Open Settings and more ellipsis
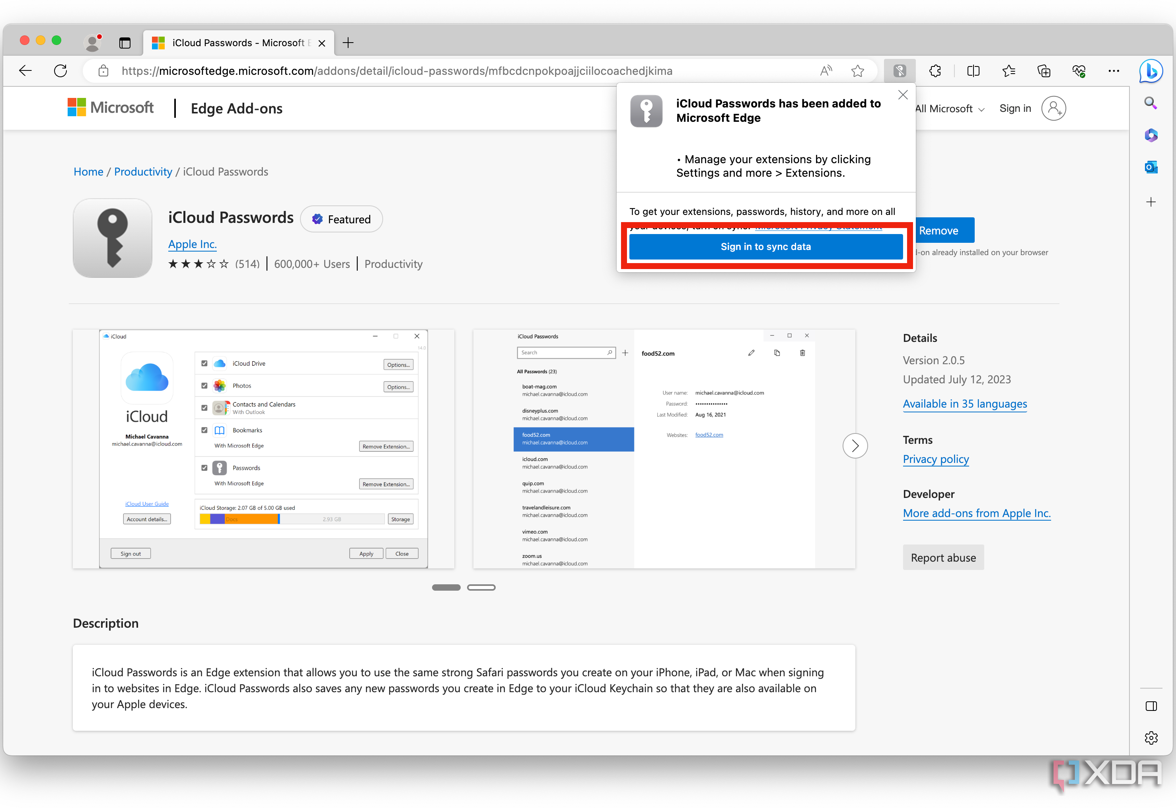The image size is (1176, 808). click(1114, 71)
